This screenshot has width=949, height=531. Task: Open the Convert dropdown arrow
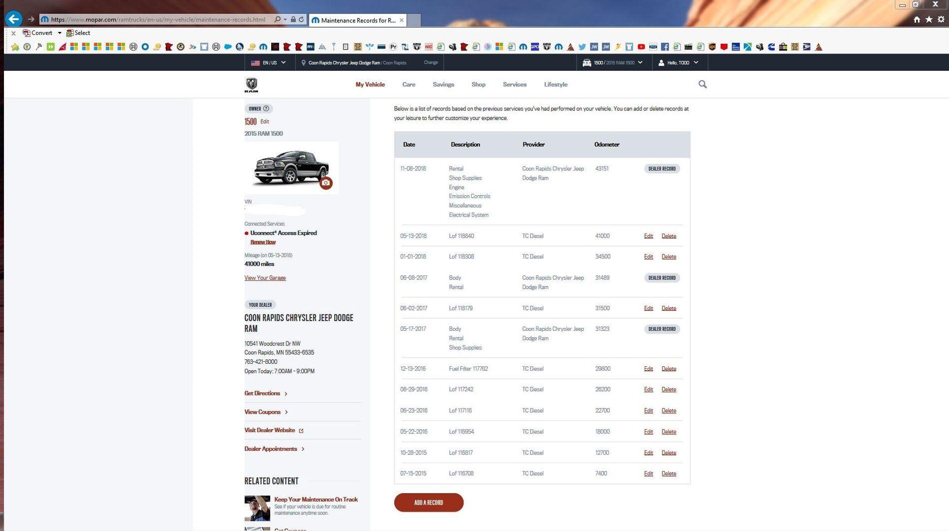[59, 33]
